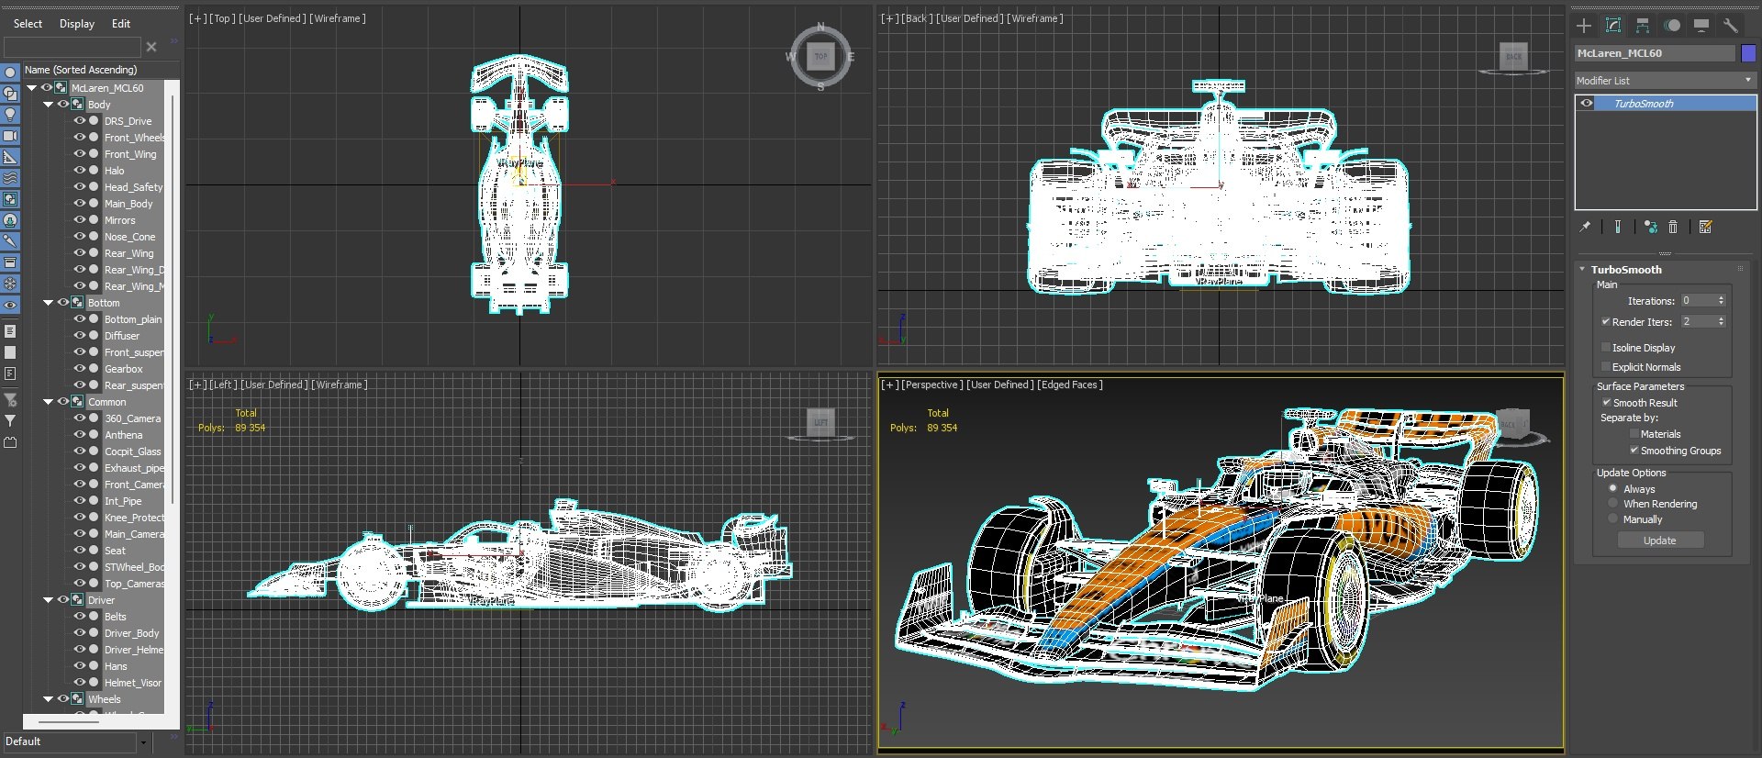Uncheck the Render Iters checkbox

tap(1606, 322)
